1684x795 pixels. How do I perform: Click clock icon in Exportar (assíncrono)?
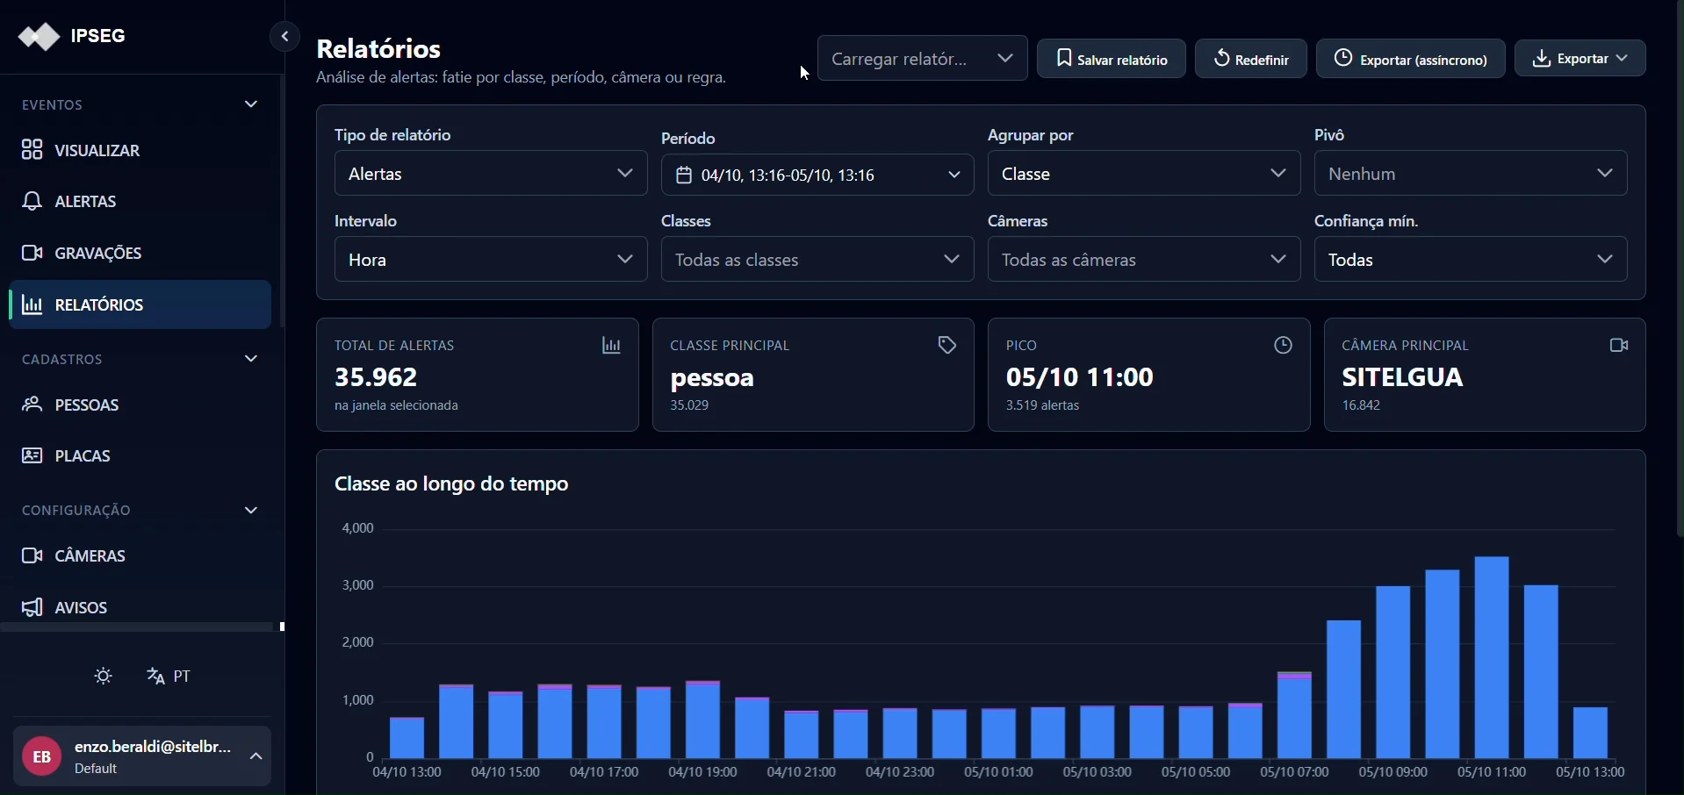pyautogui.click(x=1343, y=58)
